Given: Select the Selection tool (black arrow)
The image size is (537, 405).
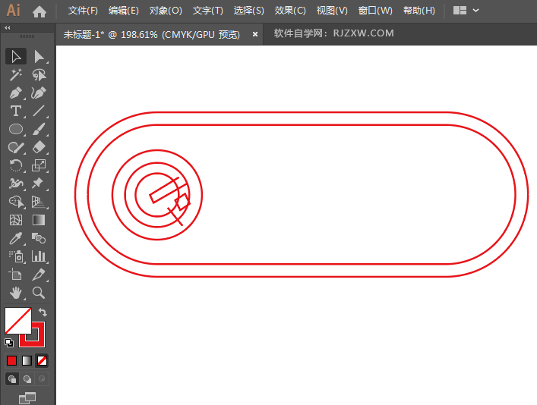Looking at the screenshot, I should [x=16, y=56].
